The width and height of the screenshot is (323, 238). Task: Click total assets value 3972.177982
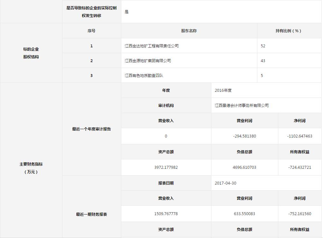tap(166, 167)
